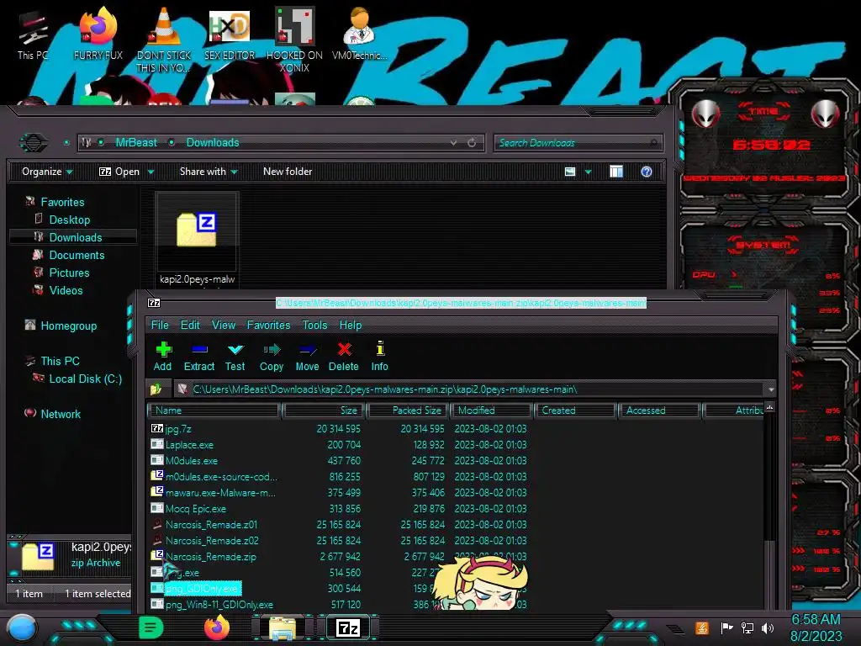Switch to File Explorer taskbar button
Image resolution: width=861 pixels, height=646 pixels.
283,627
